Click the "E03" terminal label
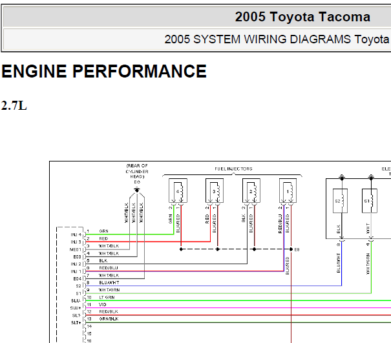 pyautogui.click(x=77, y=256)
